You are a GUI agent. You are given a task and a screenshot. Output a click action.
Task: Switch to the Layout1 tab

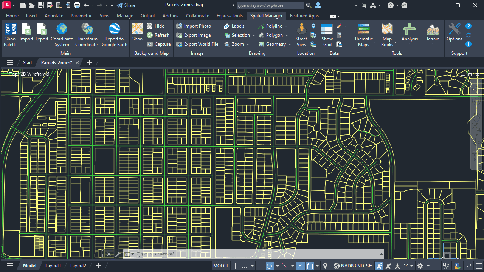pyautogui.click(x=53, y=266)
